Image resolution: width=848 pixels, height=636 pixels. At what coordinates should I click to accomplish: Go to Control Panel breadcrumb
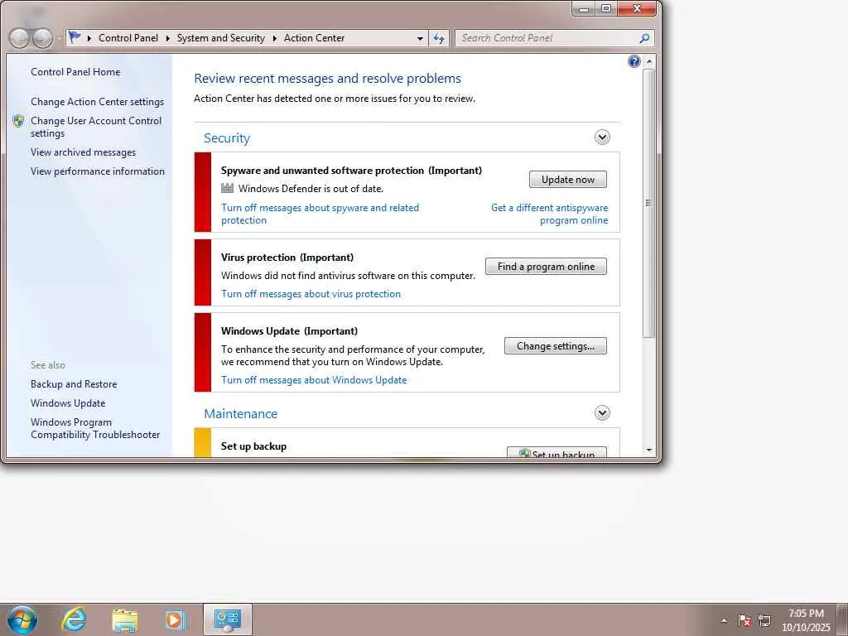pyautogui.click(x=128, y=38)
